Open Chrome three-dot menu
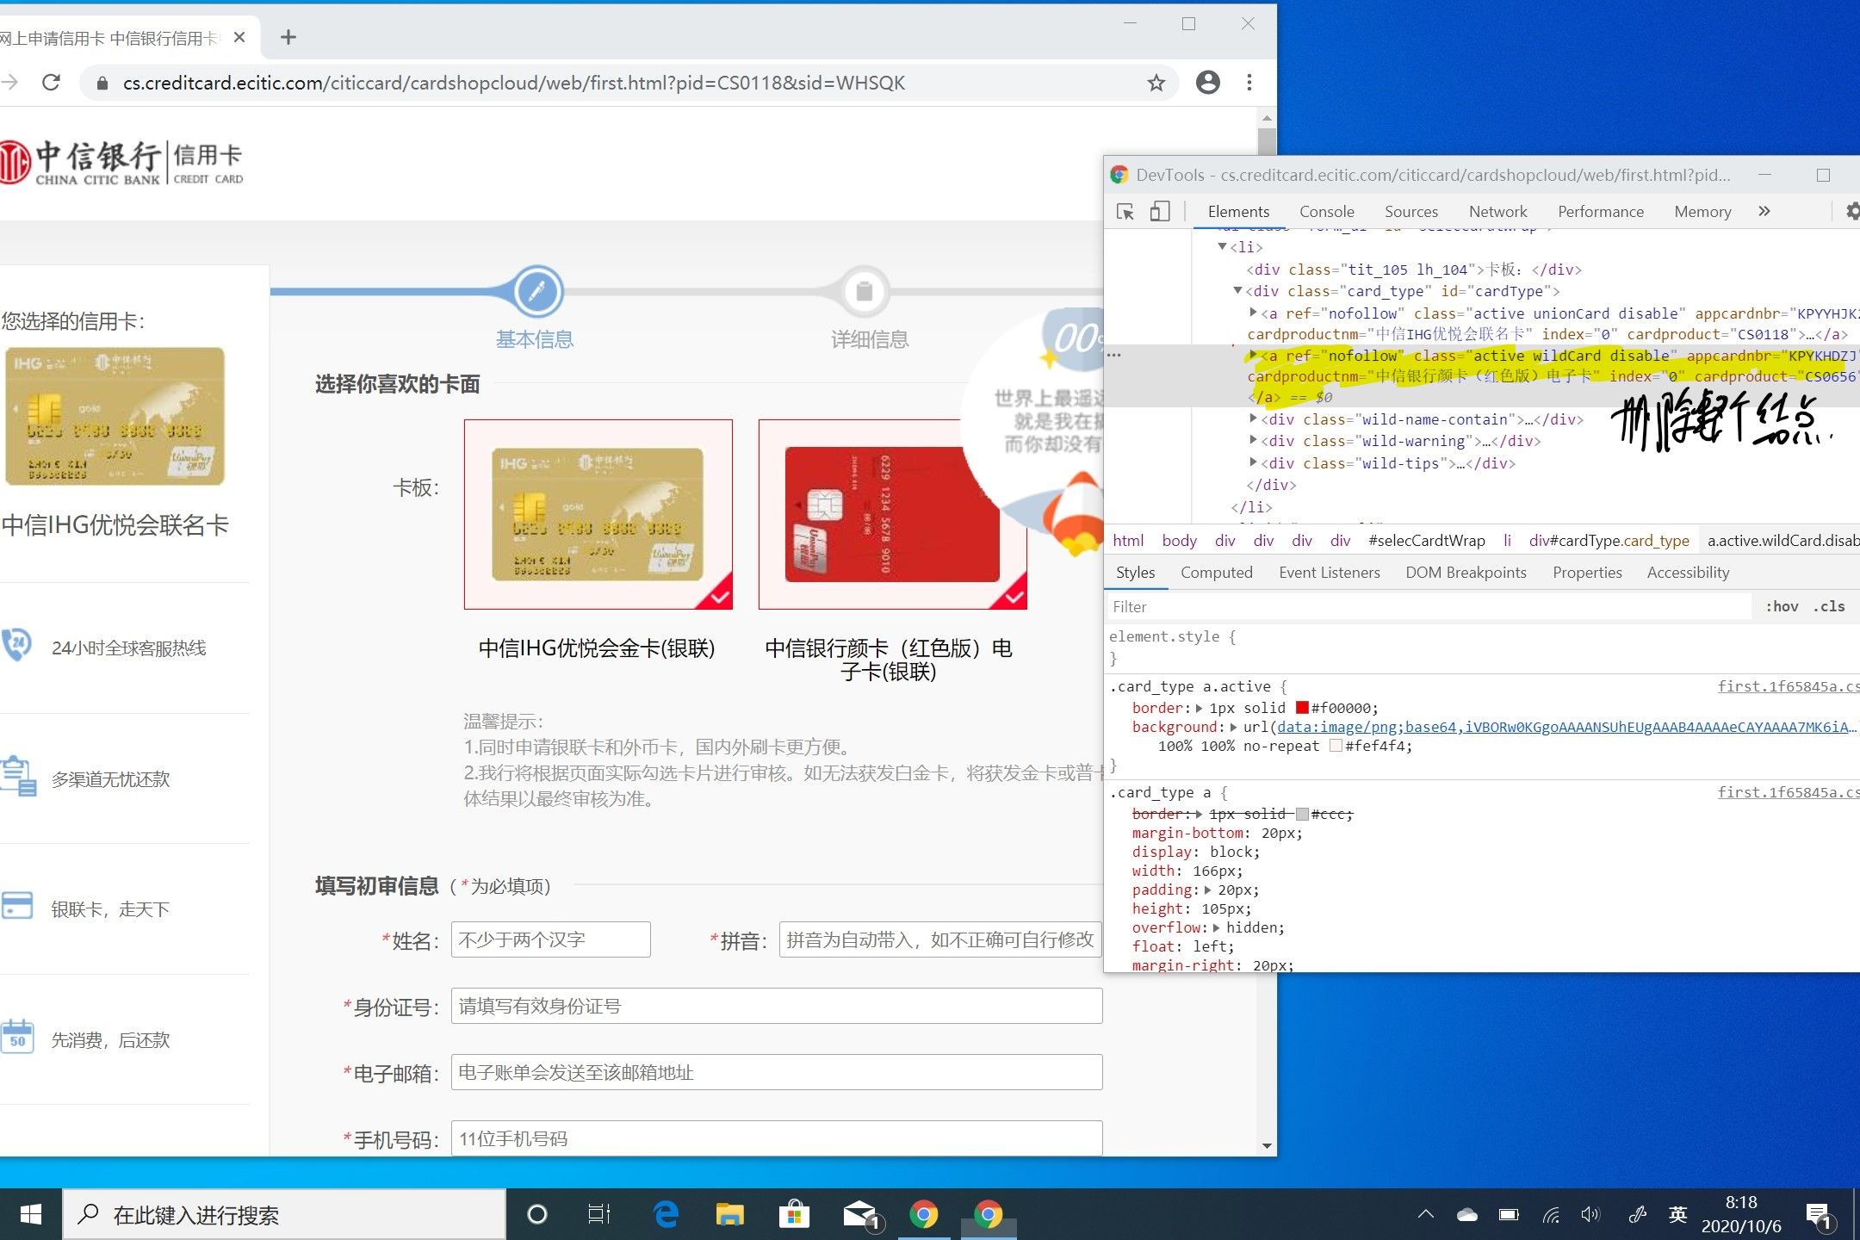The image size is (1860, 1240). click(x=1249, y=83)
